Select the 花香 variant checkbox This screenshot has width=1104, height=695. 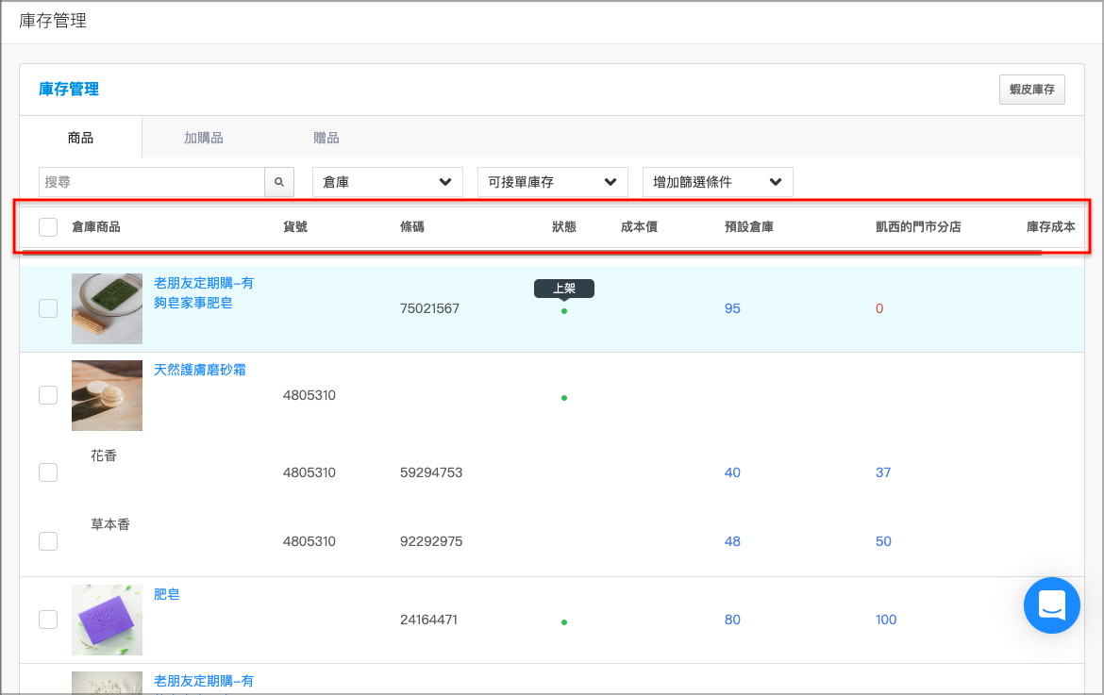coord(48,472)
